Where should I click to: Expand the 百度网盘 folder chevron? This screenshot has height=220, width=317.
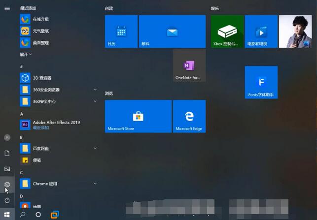[95, 148]
